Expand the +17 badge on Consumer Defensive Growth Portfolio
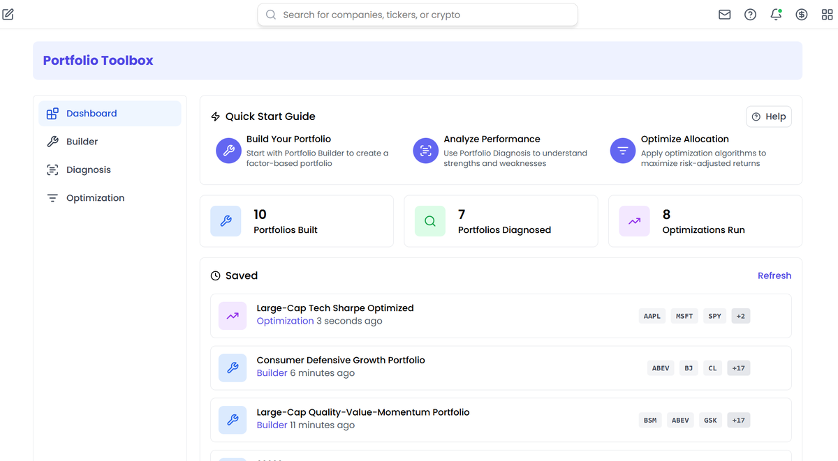 [738, 368]
